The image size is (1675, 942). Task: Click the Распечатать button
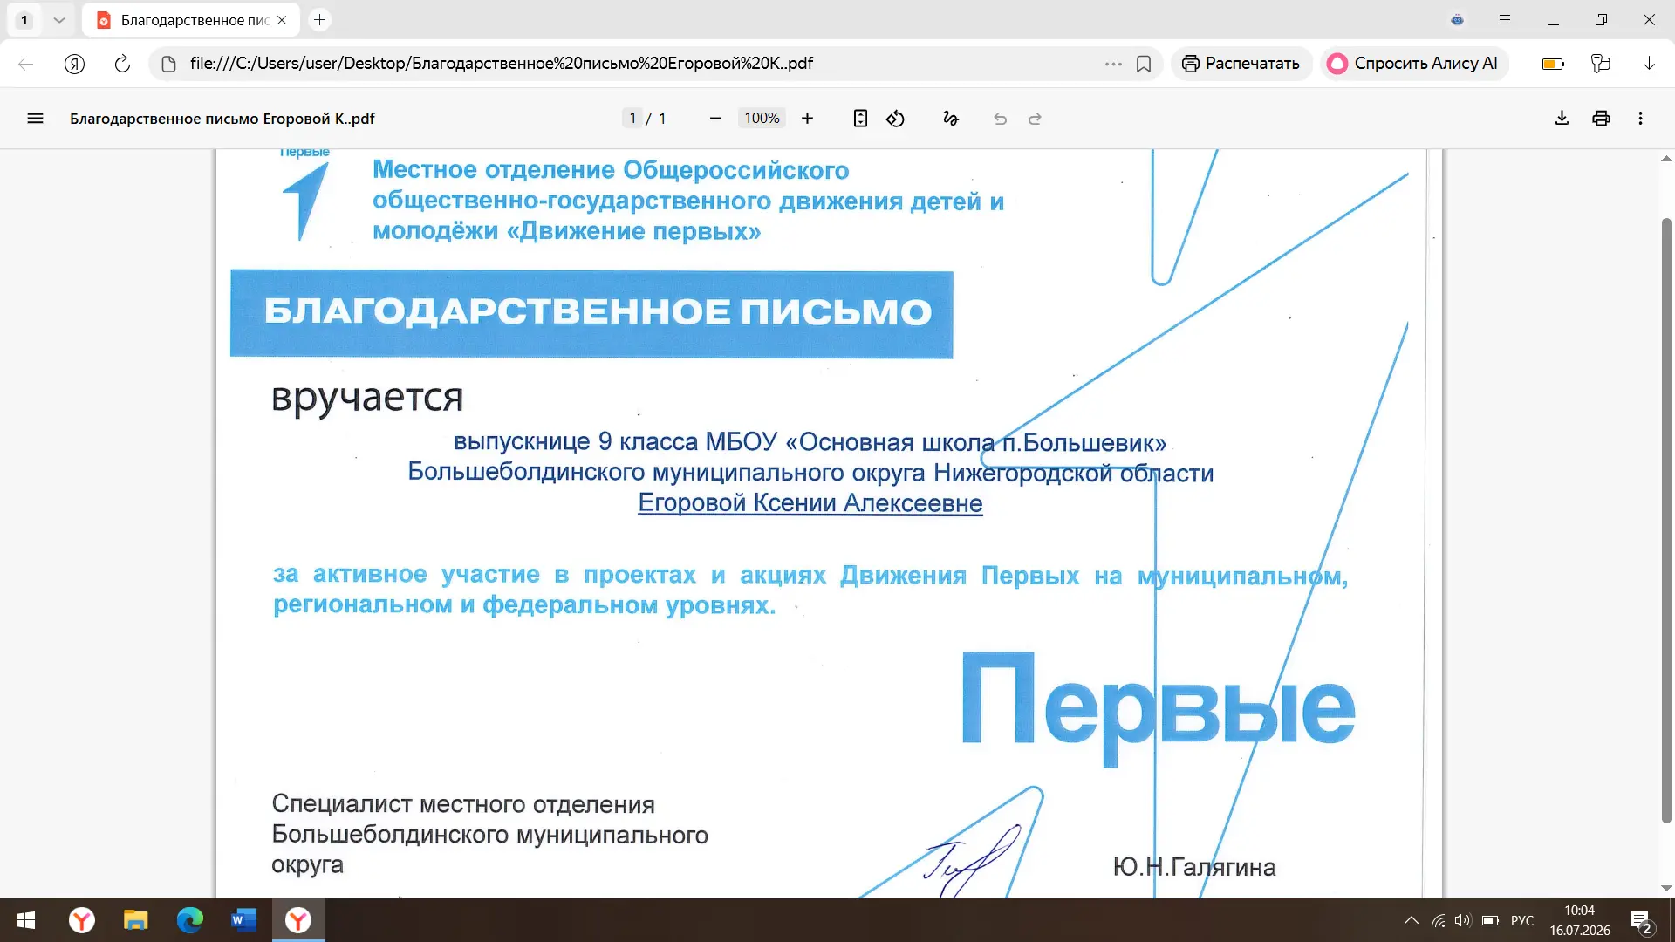(x=1241, y=64)
